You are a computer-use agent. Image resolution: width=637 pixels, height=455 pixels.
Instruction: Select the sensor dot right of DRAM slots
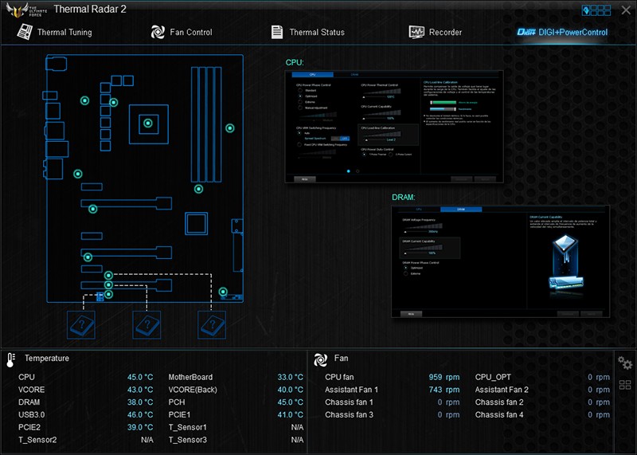[x=230, y=128]
